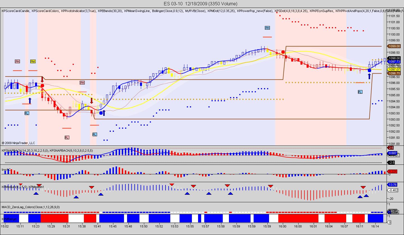Select the blue up arrow near 15:11
This screenshot has width=404, height=235.
click(30, 101)
